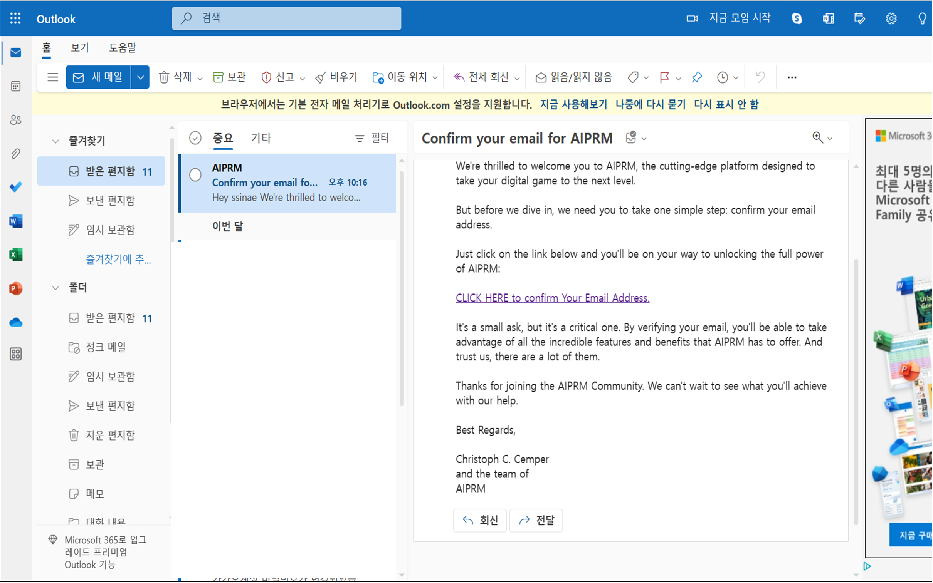Click the 다시 표시 안 함 link in banner

726,104
